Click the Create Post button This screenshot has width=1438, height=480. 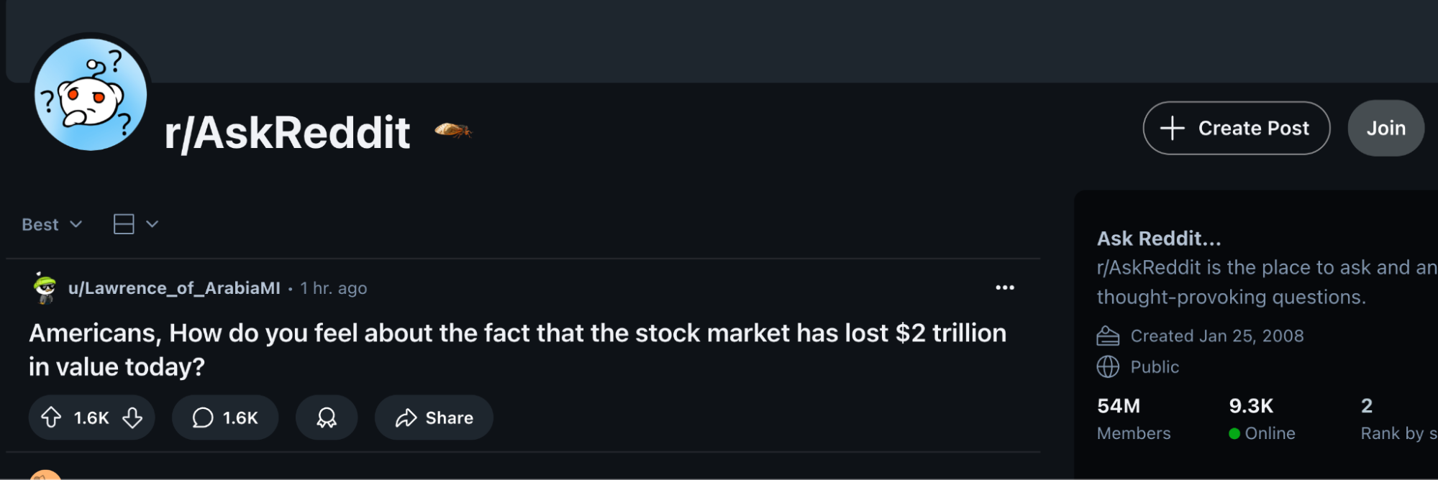1236,128
